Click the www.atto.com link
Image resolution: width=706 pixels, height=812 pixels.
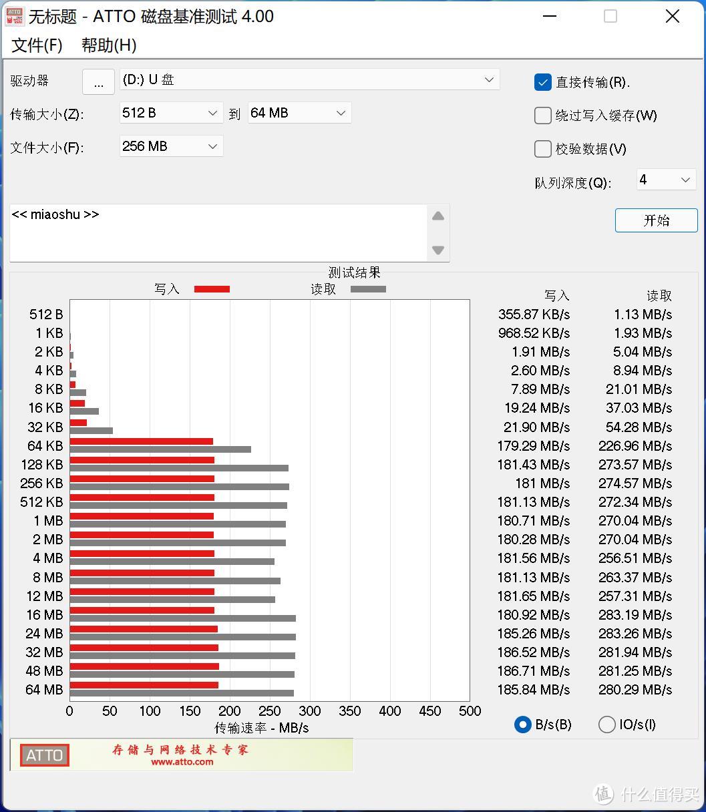pos(182,762)
